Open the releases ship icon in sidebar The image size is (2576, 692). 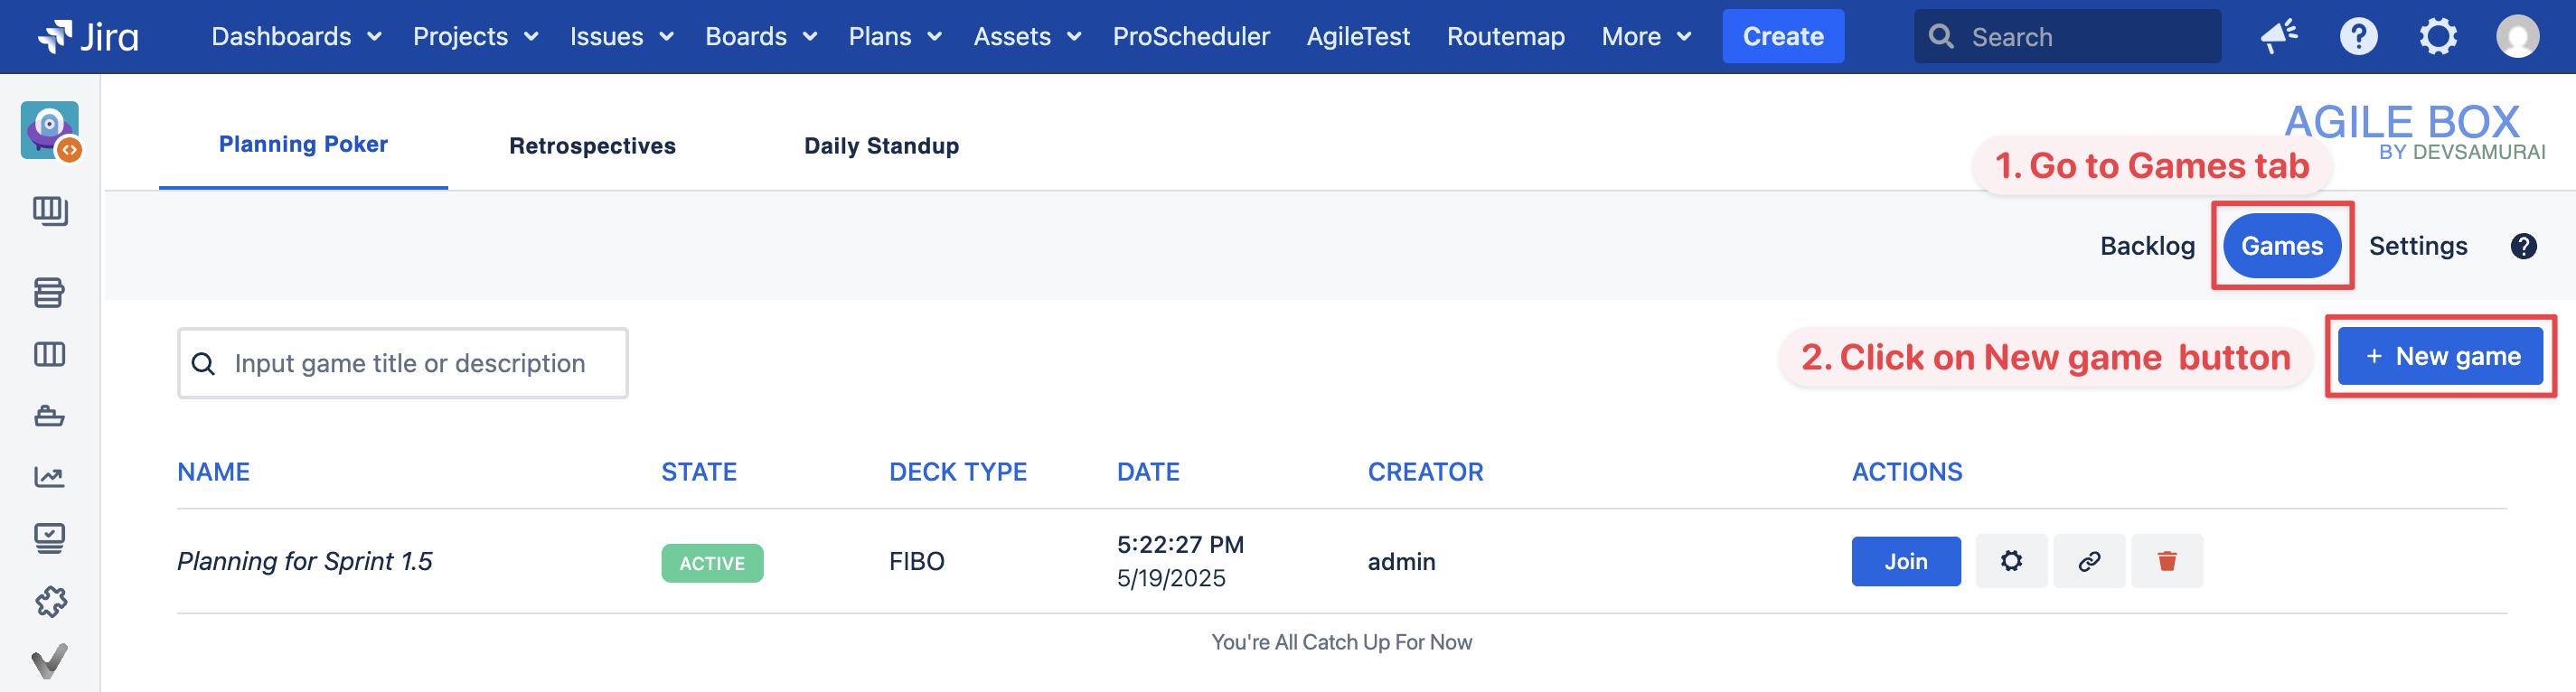49,416
